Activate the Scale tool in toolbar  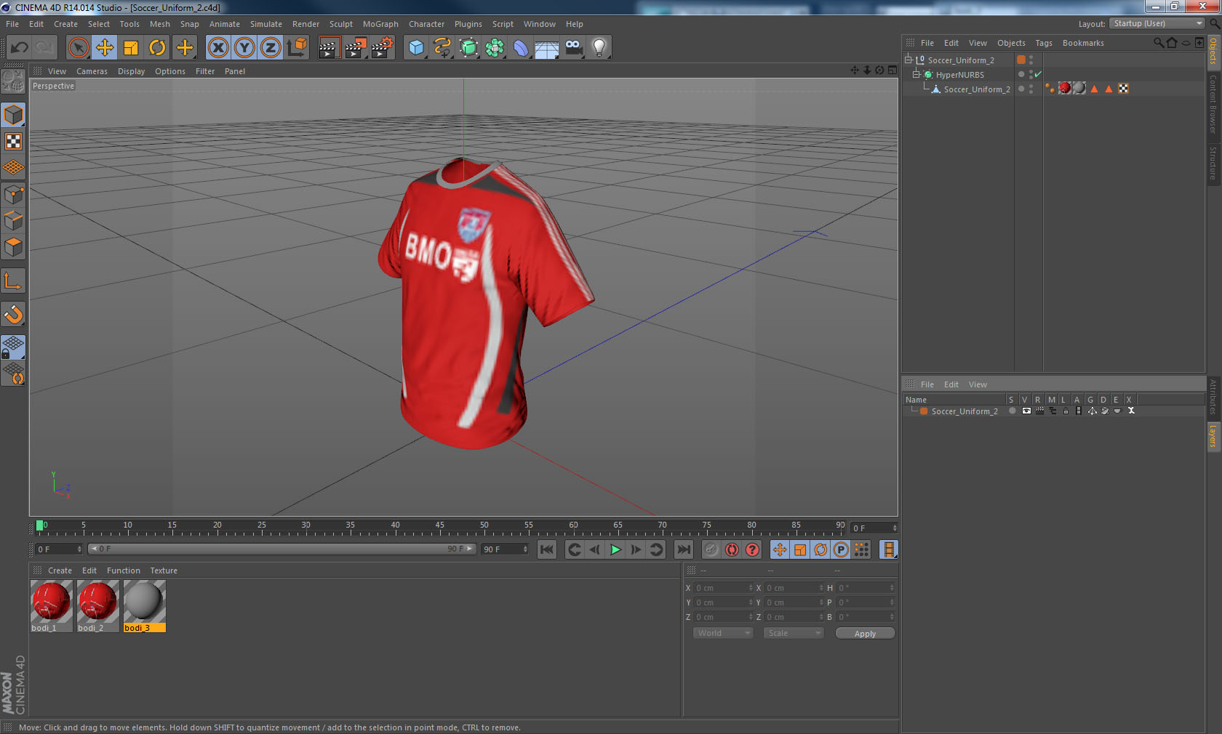pos(131,48)
